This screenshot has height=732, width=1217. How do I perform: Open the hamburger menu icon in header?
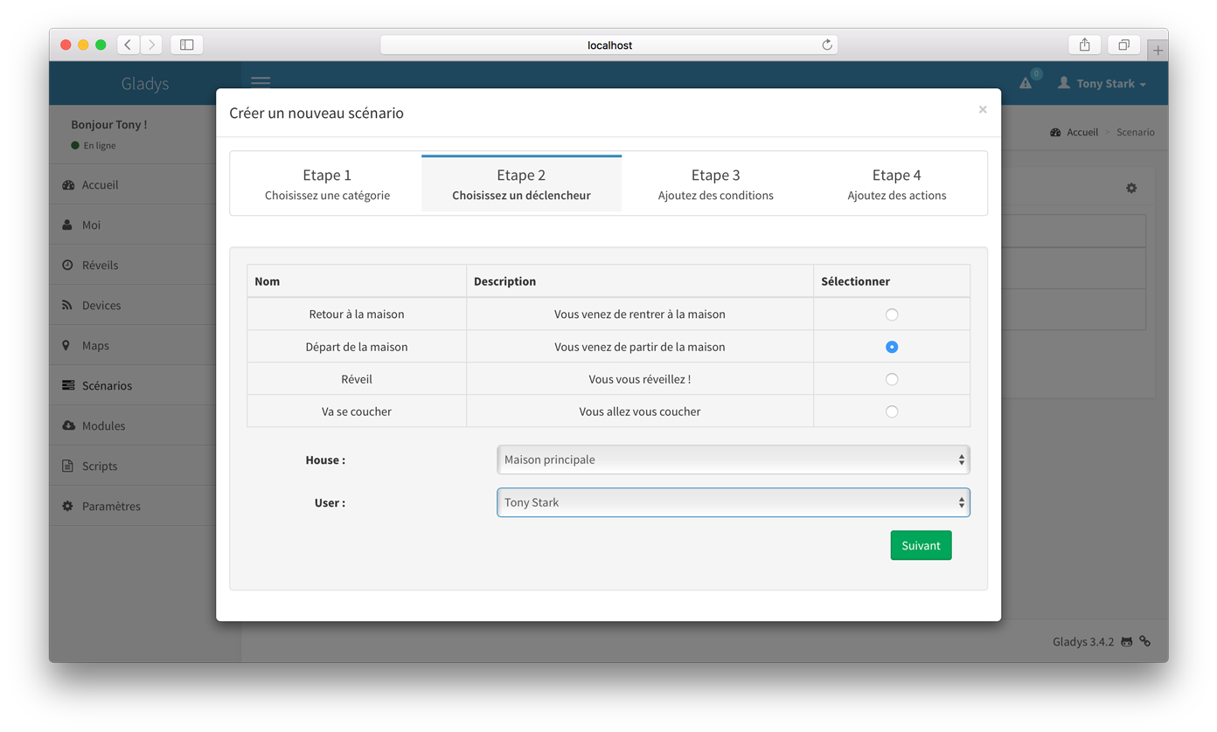pos(261,82)
